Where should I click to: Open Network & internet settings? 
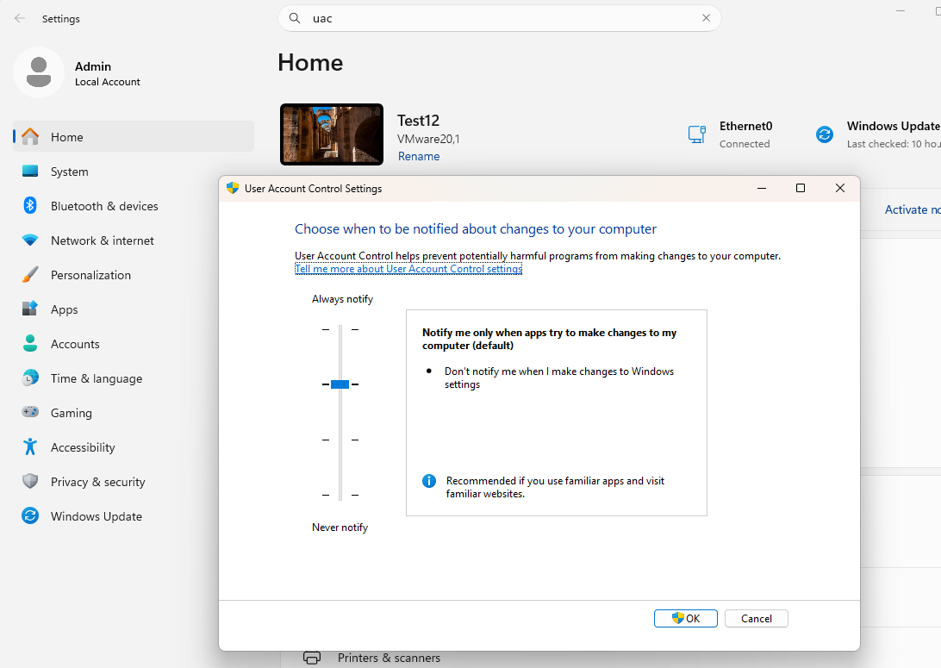click(x=134, y=240)
